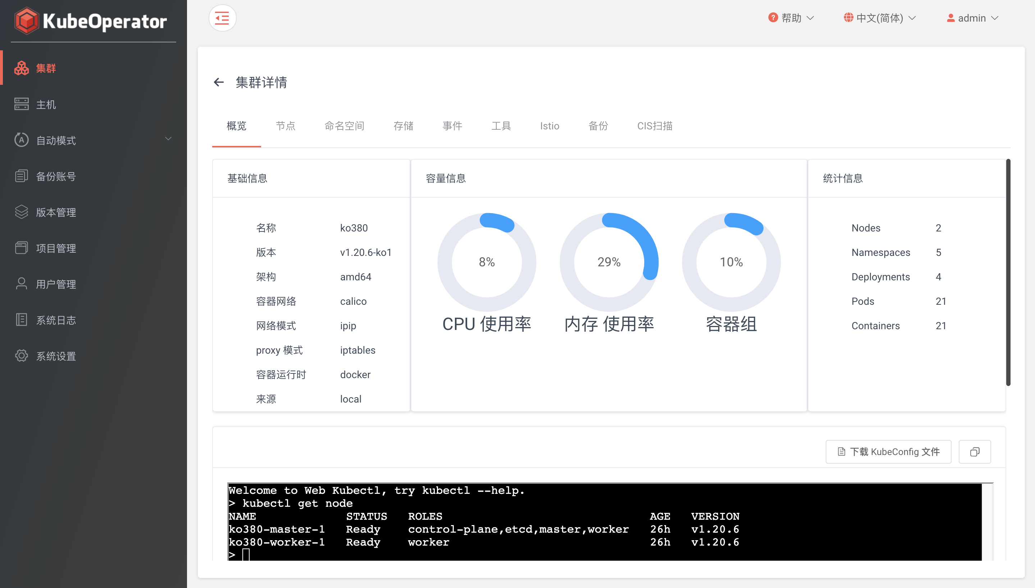Switch to the 节点 tab

click(x=286, y=126)
